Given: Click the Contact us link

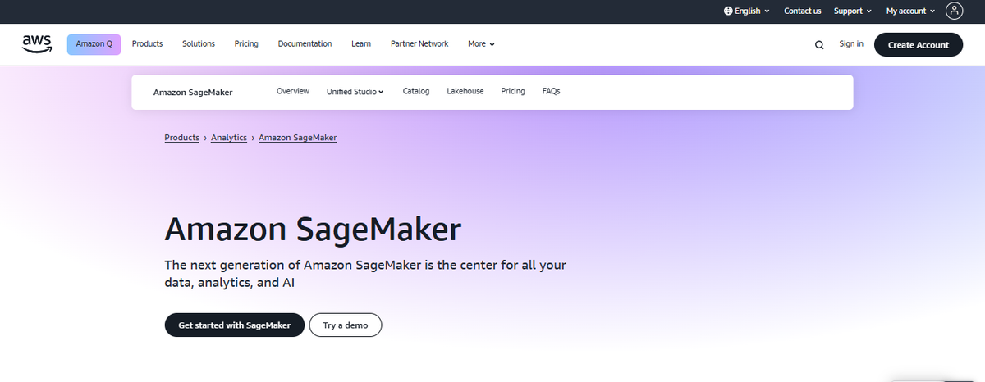Looking at the screenshot, I should tap(803, 11).
